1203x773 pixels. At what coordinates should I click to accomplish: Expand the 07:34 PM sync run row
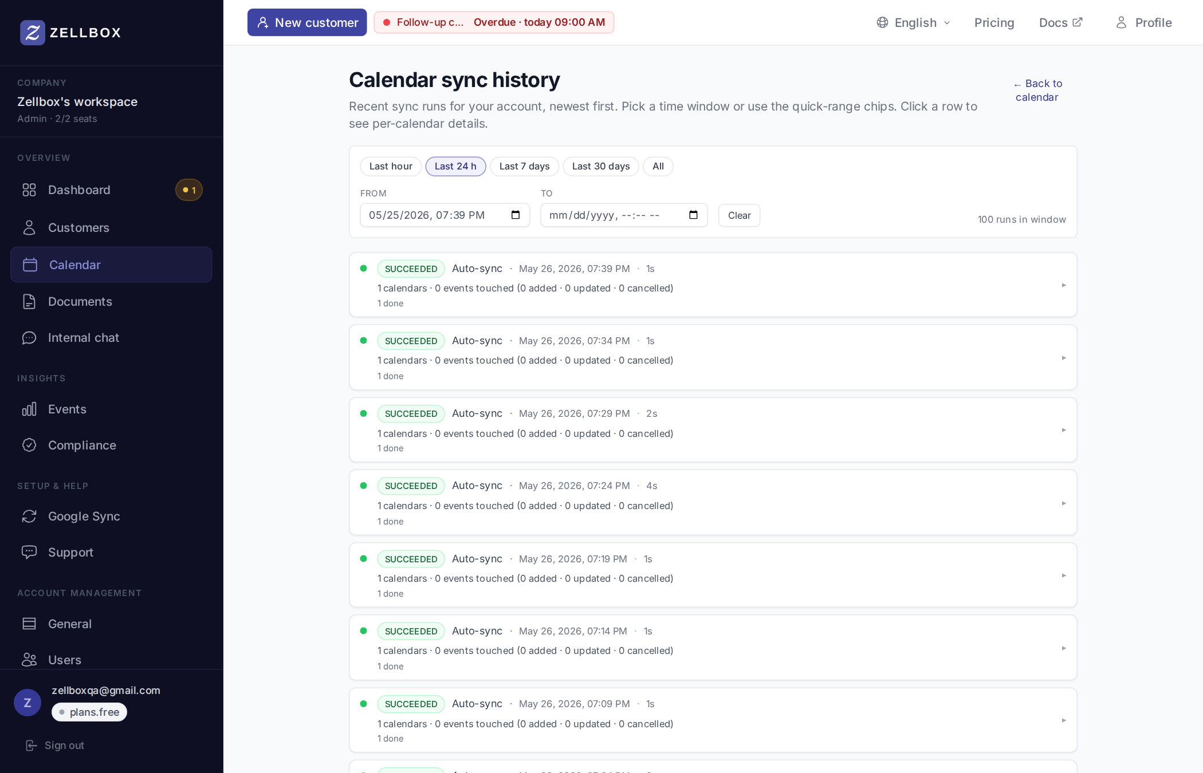pos(713,358)
